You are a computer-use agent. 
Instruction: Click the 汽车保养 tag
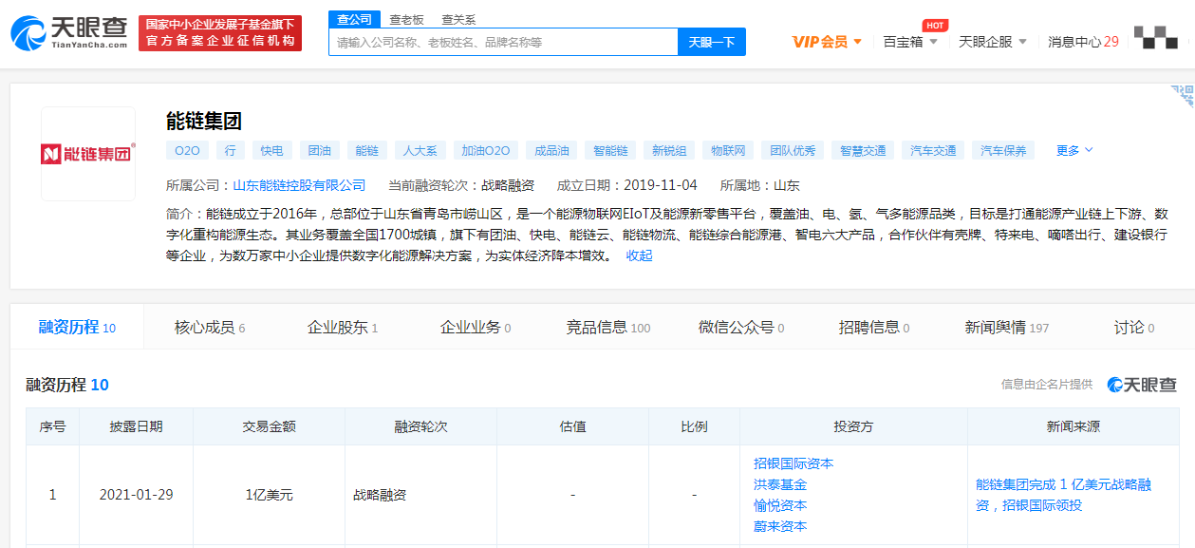1003,150
